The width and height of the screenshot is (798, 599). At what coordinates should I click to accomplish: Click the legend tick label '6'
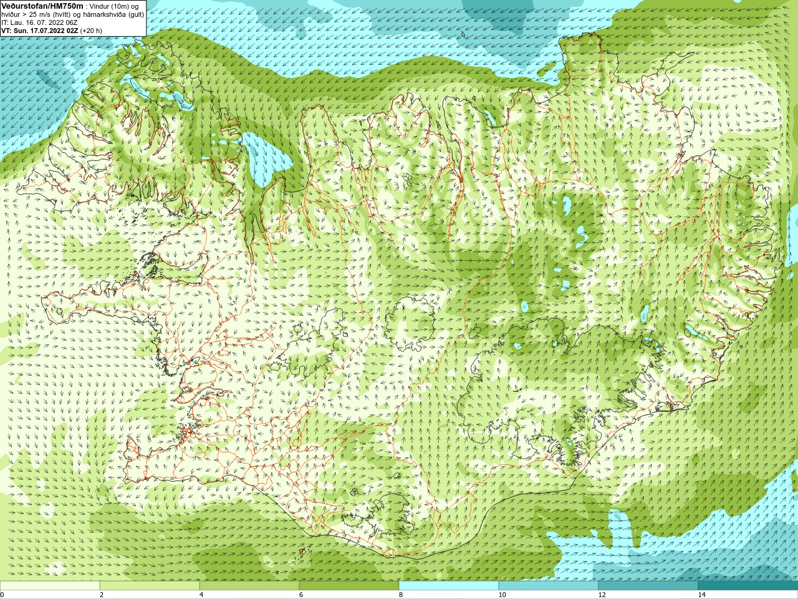pyautogui.click(x=301, y=595)
